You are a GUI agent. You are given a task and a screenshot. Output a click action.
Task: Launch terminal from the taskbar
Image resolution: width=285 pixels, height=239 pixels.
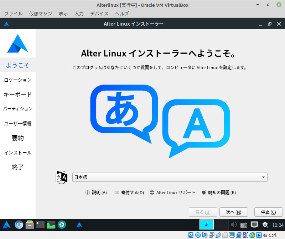pyautogui.click(x=40, y=224)
